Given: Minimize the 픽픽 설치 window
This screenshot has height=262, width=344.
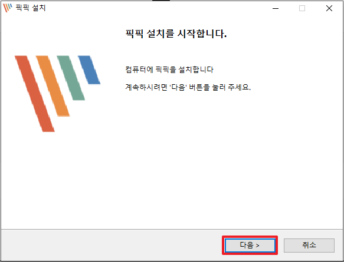Looking at the screenshot, I should tap(276, 8).
